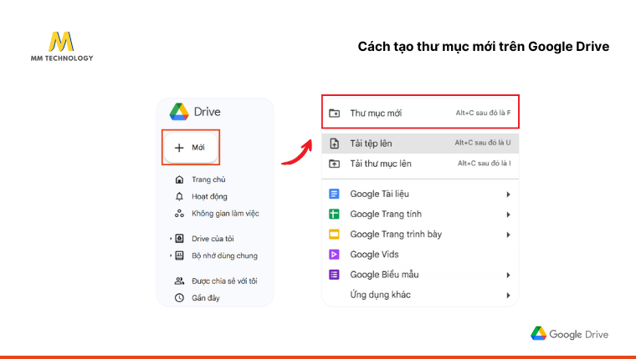Screen dimensions: 636x359
Task: Select "Google Biểu mẫu" menu item
Action: click(x=420, y=275)
